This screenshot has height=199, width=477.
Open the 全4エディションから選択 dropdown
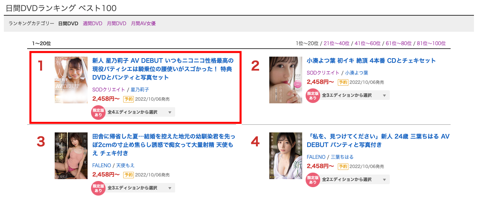(140, 112)
